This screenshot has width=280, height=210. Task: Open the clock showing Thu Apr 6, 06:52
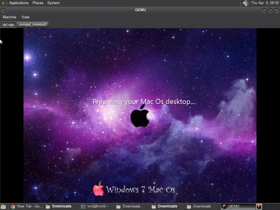(x=265, y=3)
